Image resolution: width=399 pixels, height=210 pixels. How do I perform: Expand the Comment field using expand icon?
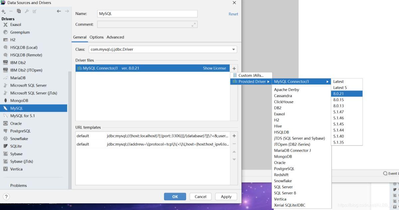[194, 25]
